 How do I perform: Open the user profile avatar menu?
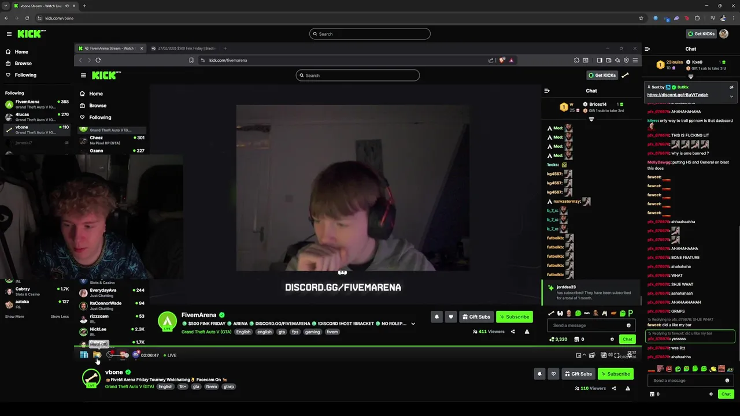coord(725,34)
